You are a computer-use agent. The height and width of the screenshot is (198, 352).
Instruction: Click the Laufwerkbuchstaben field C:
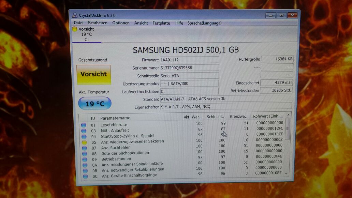(x=189, y=91)
